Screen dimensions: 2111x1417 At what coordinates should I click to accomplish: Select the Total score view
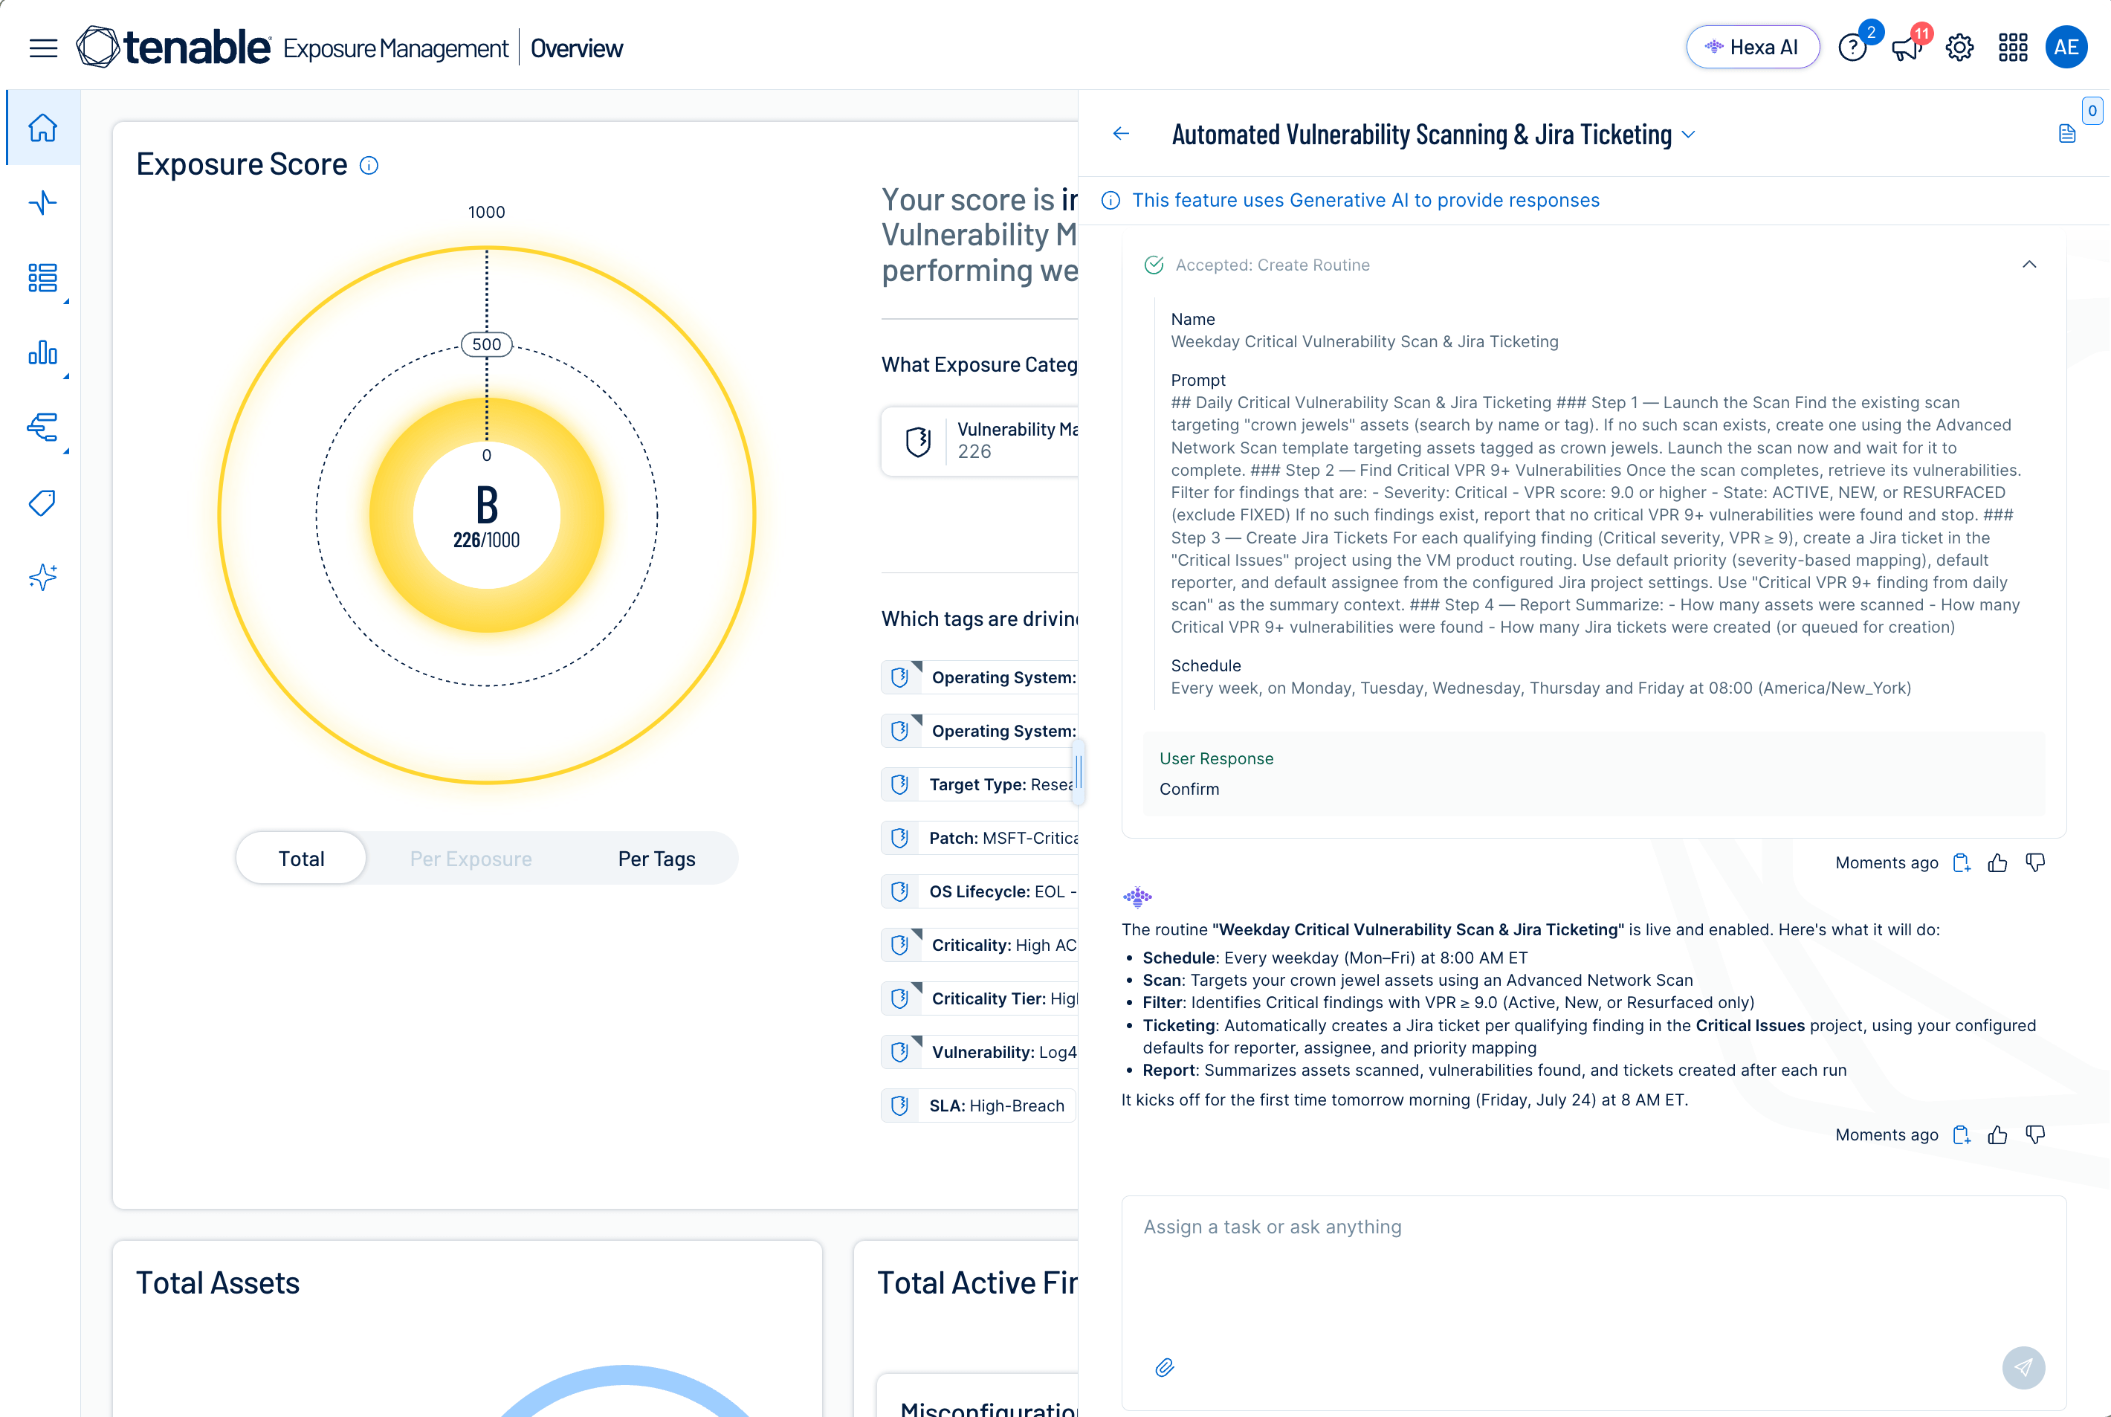[301, 859]
